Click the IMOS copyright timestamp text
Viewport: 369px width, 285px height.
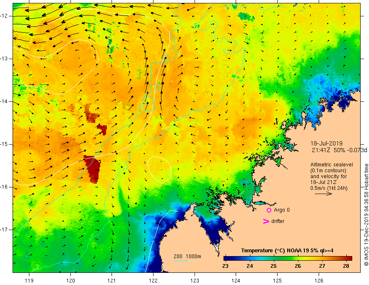pyautogui.click(x=366, y=215)
